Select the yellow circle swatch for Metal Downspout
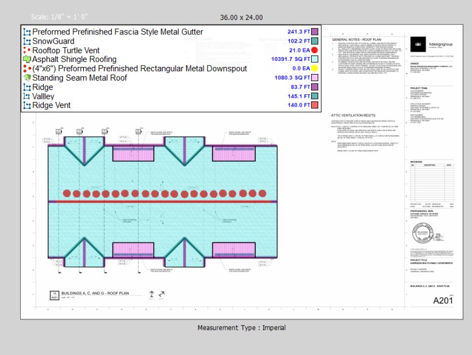The image size is (472, 355). (314, 68)
